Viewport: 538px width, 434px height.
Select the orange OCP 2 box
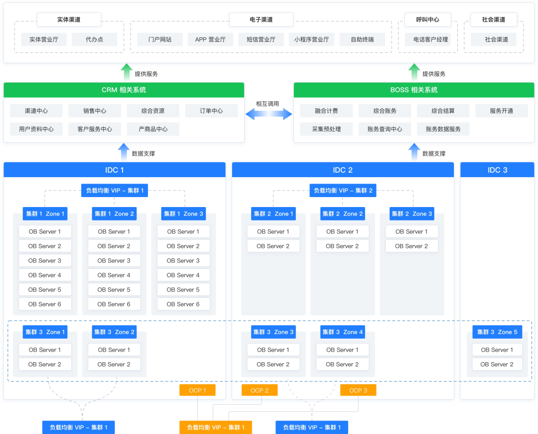click(260, 391)
